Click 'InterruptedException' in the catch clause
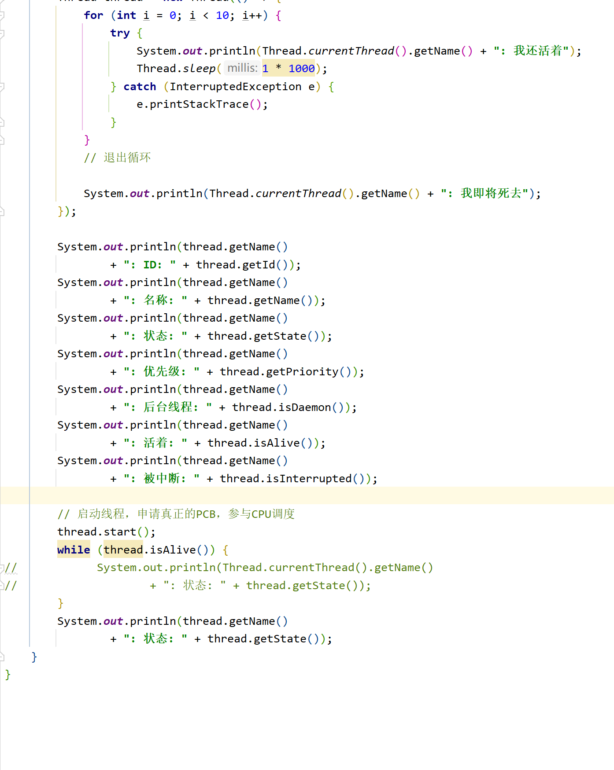Viewport: 614px width, 770px height. click(236, 87)
